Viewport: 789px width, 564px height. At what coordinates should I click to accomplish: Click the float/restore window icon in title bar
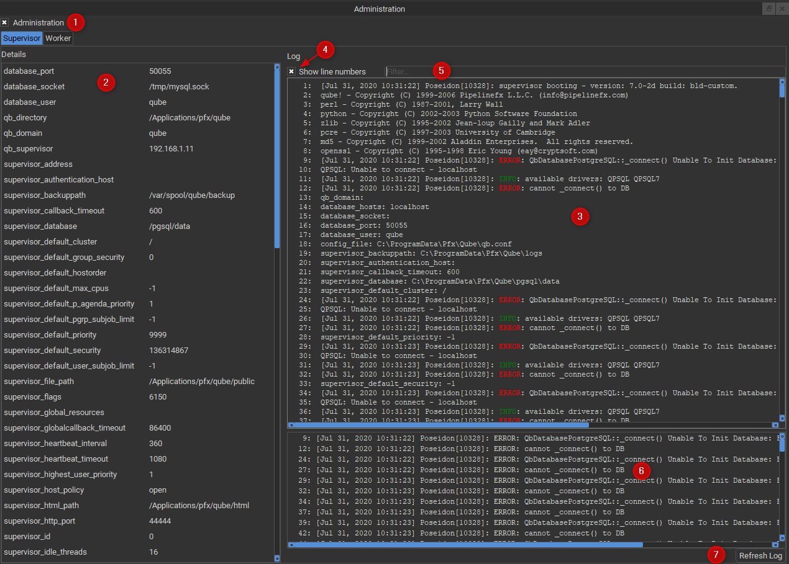(768, 9)
